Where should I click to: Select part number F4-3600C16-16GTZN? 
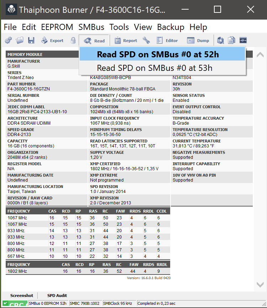point(29,89)
